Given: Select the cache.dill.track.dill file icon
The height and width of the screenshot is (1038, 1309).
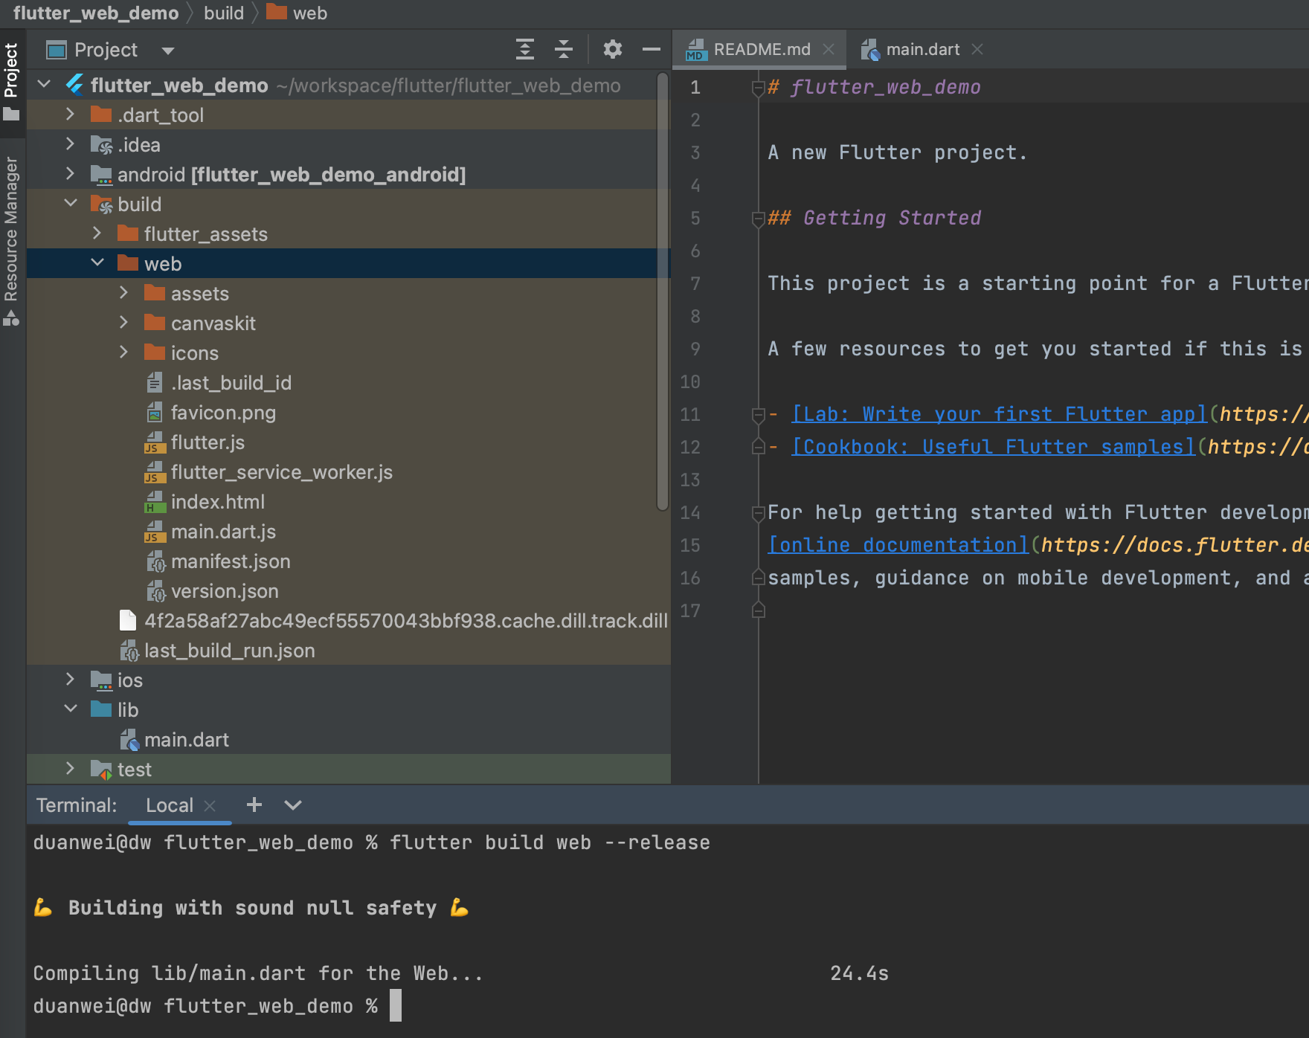Looking at the screenshot, I should (128, 620).
